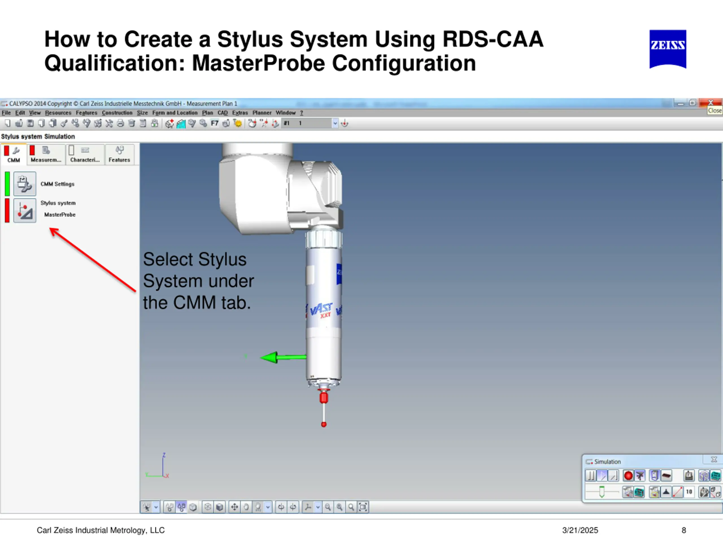This screenshot has width=723, height=542.
Task: Toggle the pause simulation button
Action: [591, 476]
